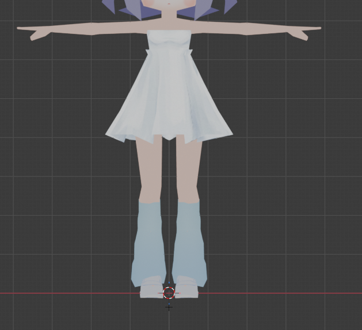The width and height of the screenshot is (362, 330).
Task: Select the white shoe on screen right
Action: point(186,287)
